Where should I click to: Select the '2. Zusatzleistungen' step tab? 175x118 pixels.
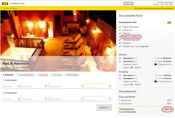coord(26,75)
